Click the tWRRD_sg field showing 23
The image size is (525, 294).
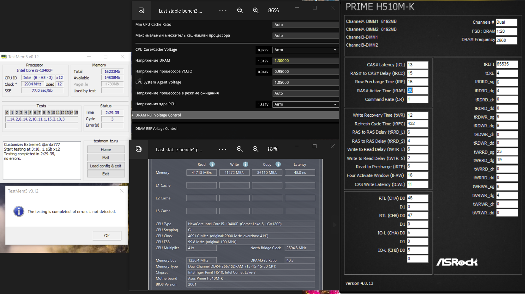point(507,152)
